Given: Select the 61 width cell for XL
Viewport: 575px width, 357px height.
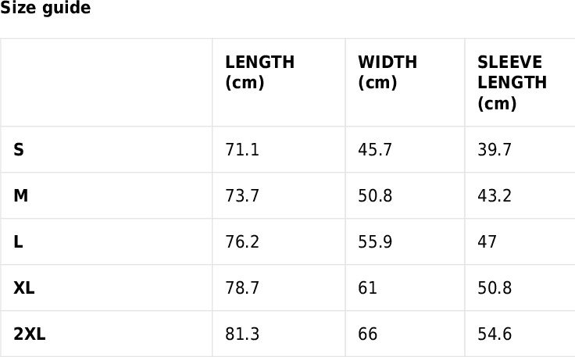Looking at the screenshot, I should [367, 288].
